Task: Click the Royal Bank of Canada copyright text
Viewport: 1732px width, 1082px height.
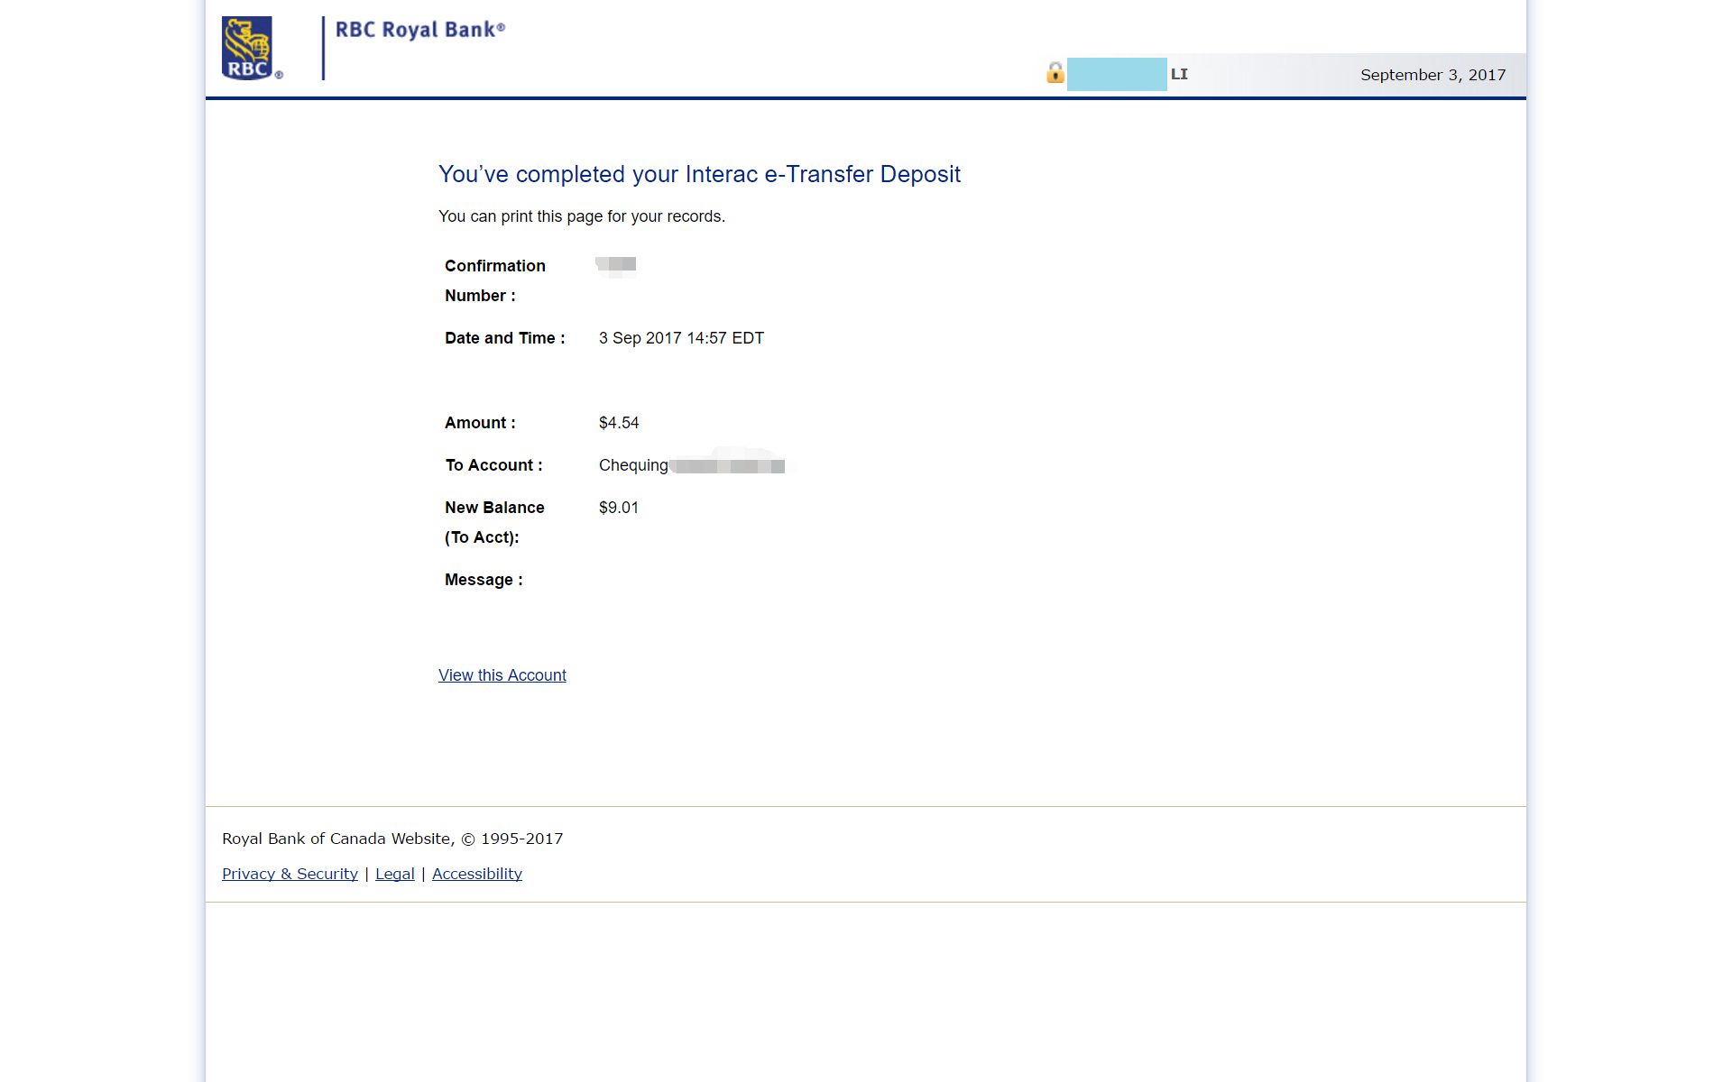Action: [392, 839]
